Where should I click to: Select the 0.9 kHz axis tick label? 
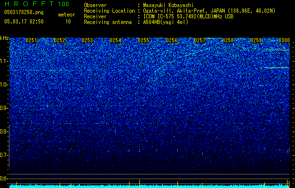(4, 108)
